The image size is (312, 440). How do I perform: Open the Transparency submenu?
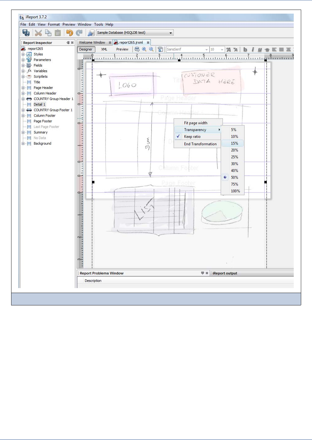click(197, 130)
